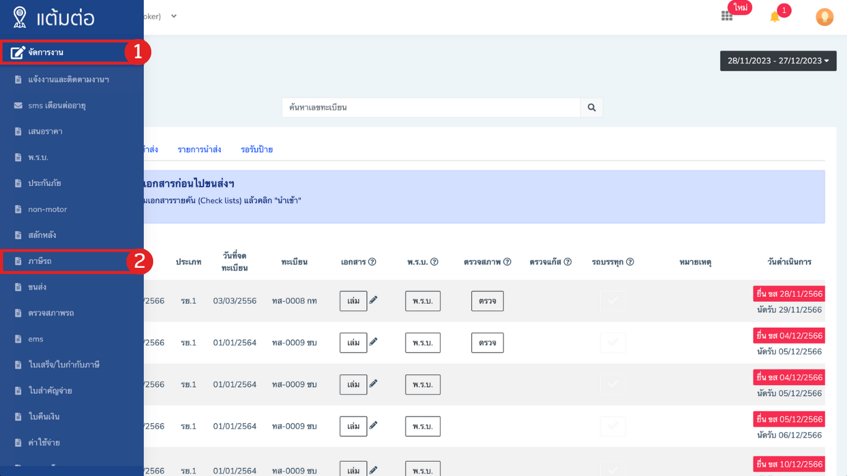This screenshot has height=476, width=847.
Task: Click the help icon beside รถบรรทุก header
Action: [x=630, y=262]
